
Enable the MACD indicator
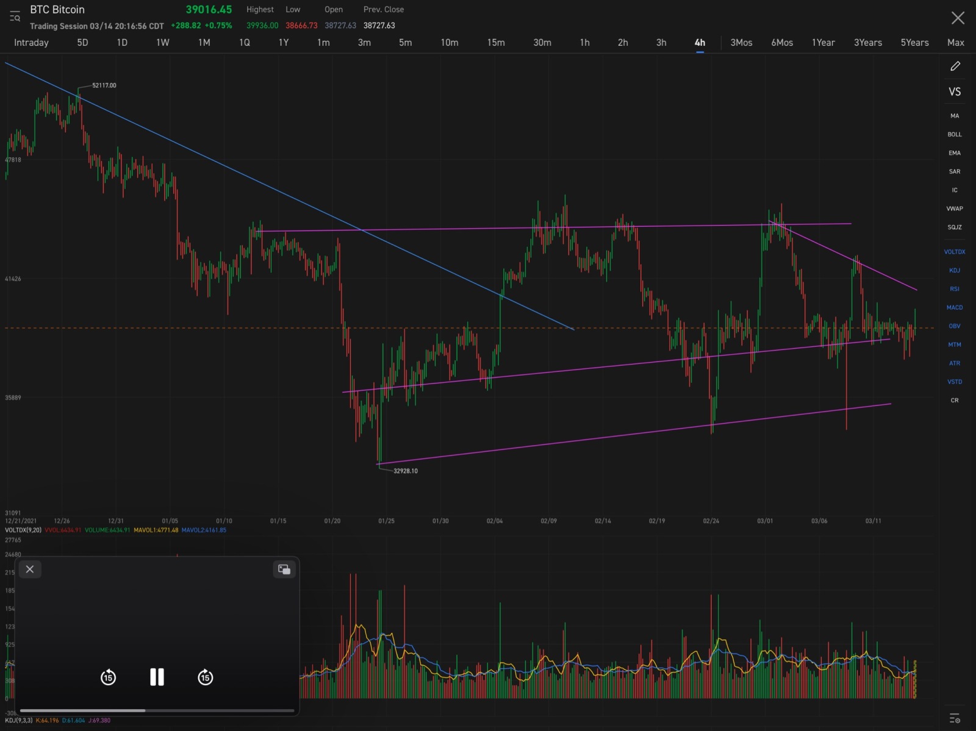955,307
